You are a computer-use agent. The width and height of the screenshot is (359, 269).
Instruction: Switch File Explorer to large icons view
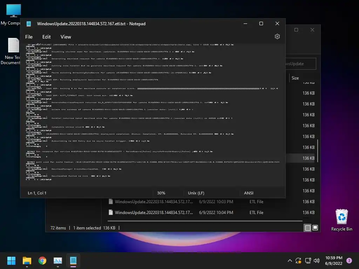tap(315, 228)
